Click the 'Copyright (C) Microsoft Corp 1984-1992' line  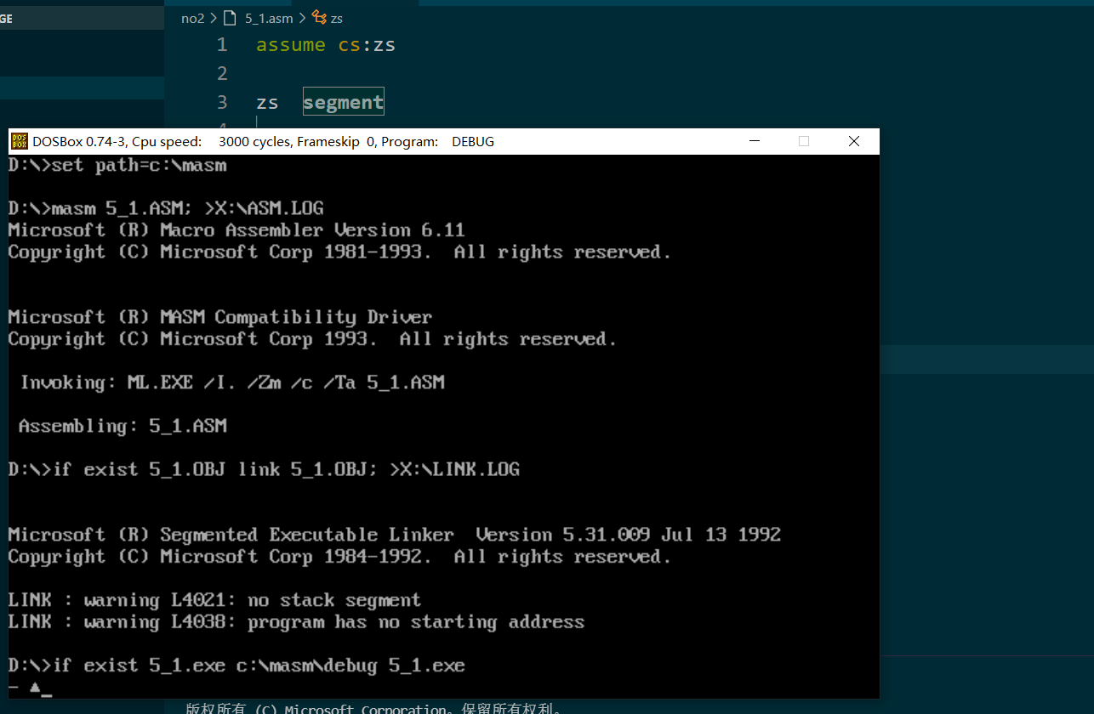tap(339, 557)
